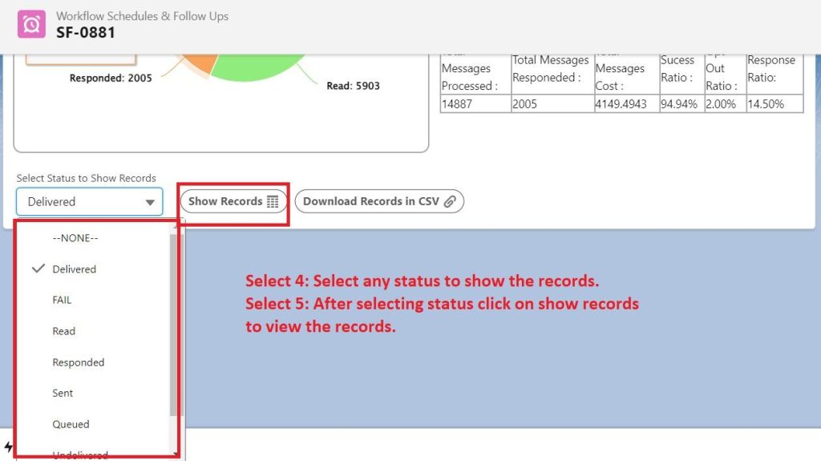Open the Select Status dropdown arrow
The height and width of the screenshot is (461, 821).
(x=150, y=203)
